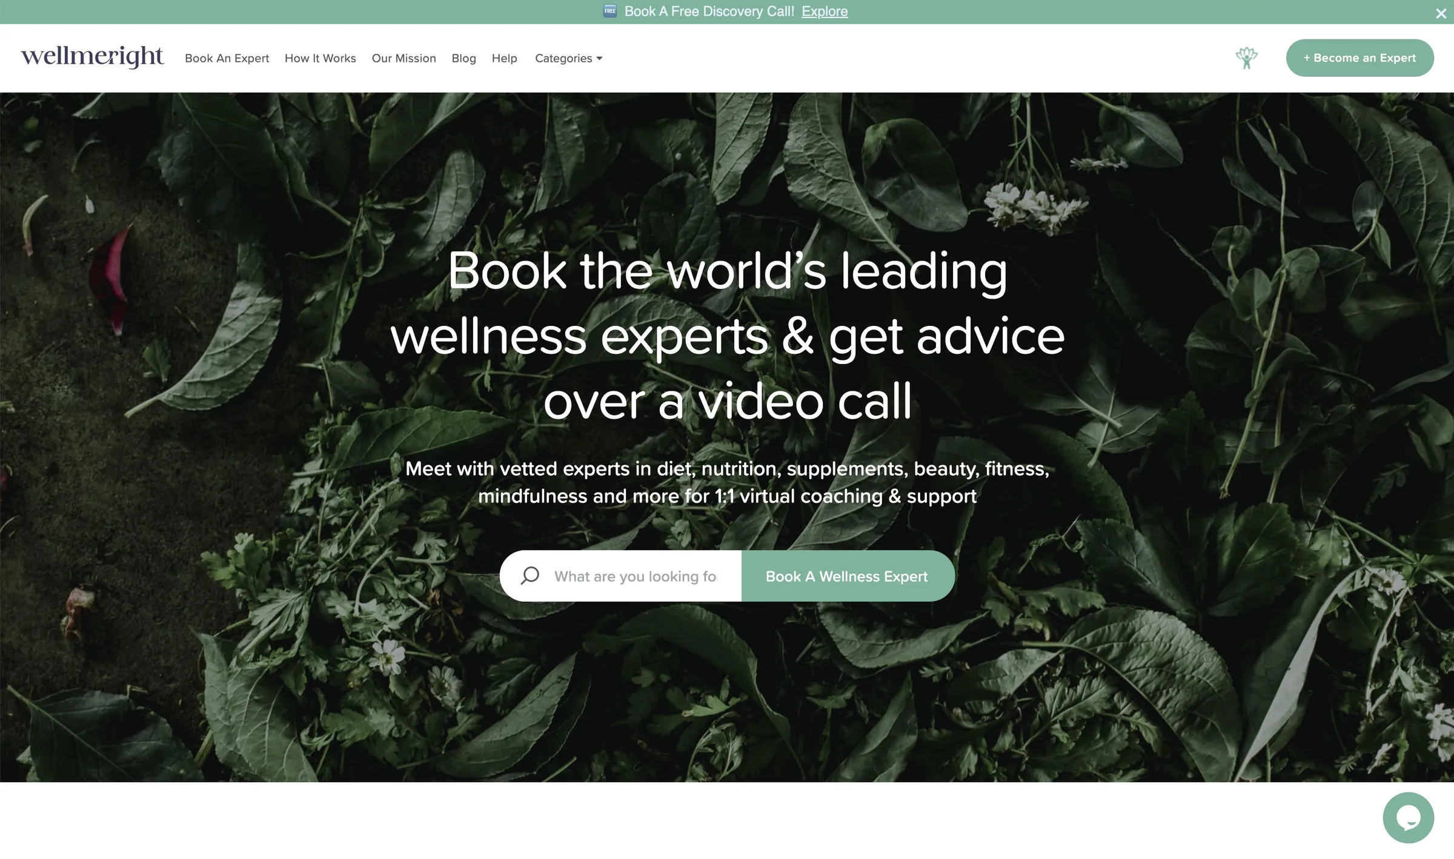Click the lotus person icon in the header
Viewport: 1454px width, 859px height.
pos(1246,58)
